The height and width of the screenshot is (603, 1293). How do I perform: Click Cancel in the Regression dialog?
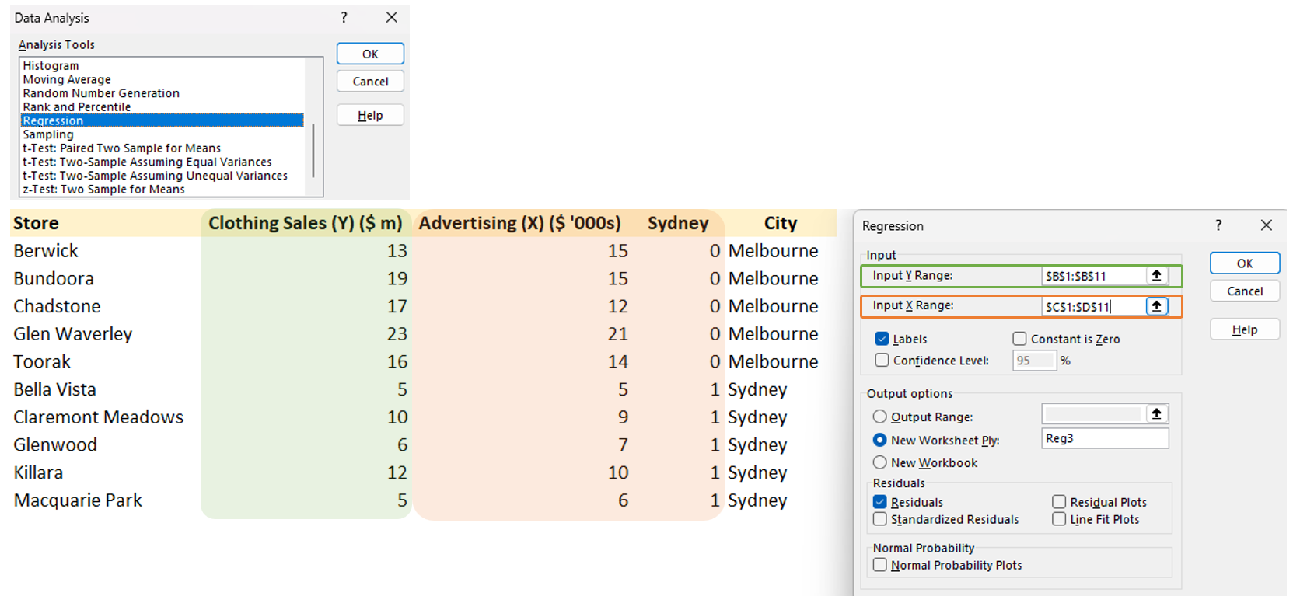coord(1245,291)
